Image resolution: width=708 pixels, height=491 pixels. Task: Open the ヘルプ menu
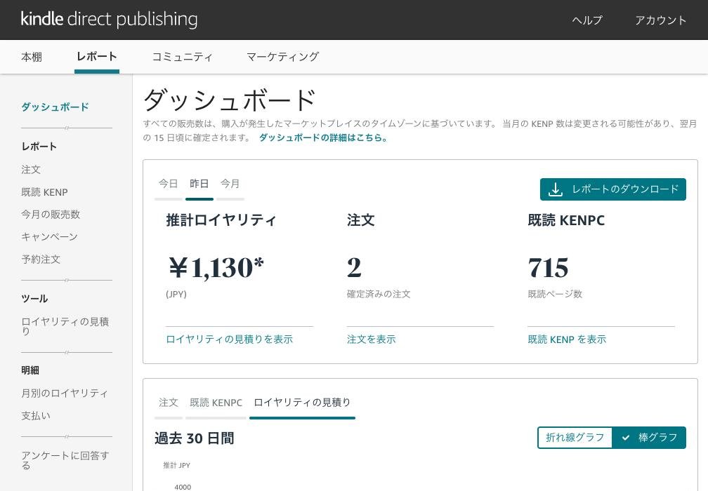tap(587, 20)
